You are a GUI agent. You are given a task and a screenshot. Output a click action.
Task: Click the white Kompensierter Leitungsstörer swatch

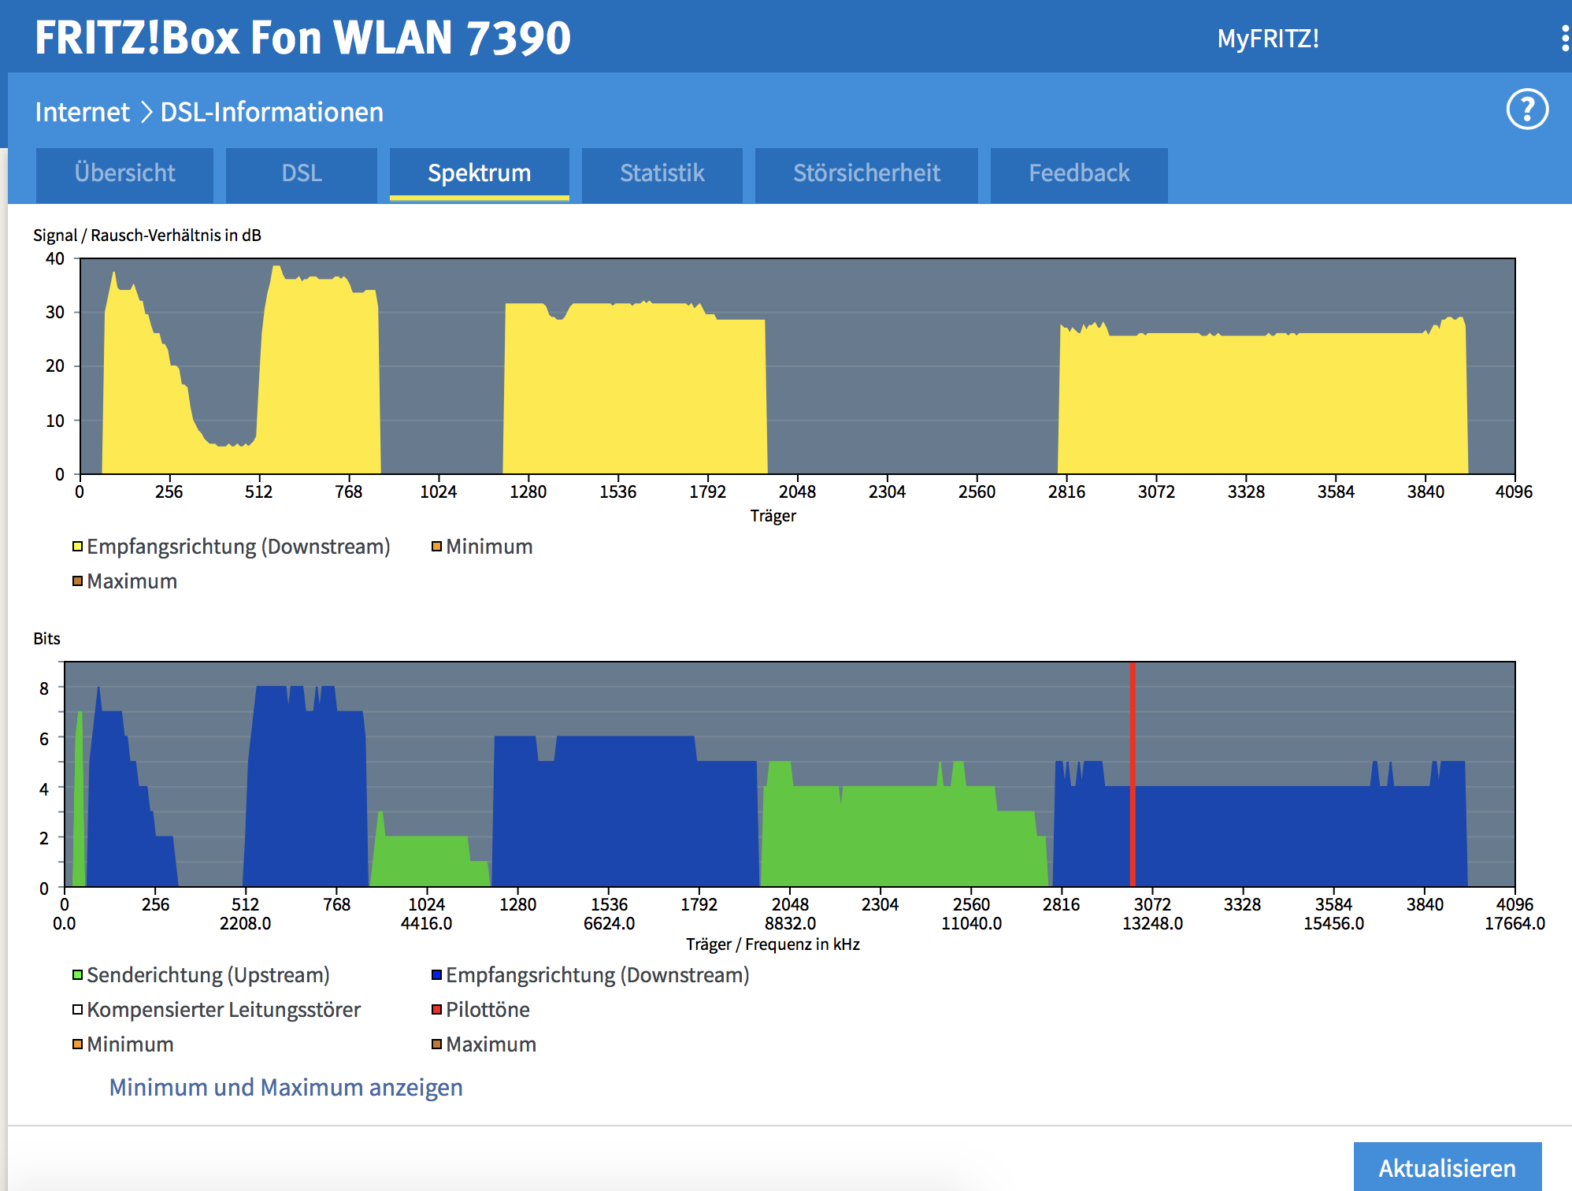77,1010
